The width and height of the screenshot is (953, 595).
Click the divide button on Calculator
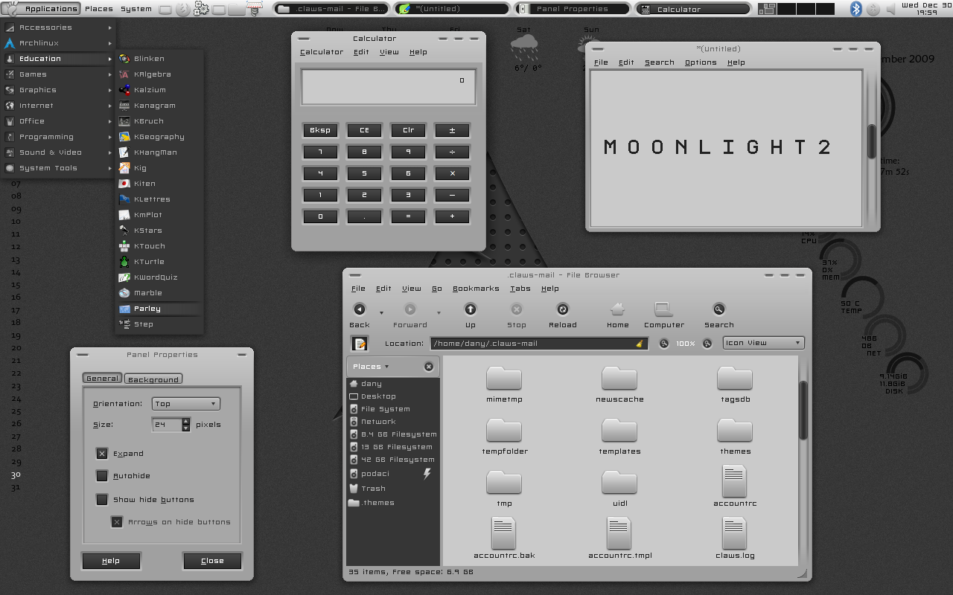pyautogui.click(x=452, y=152)
